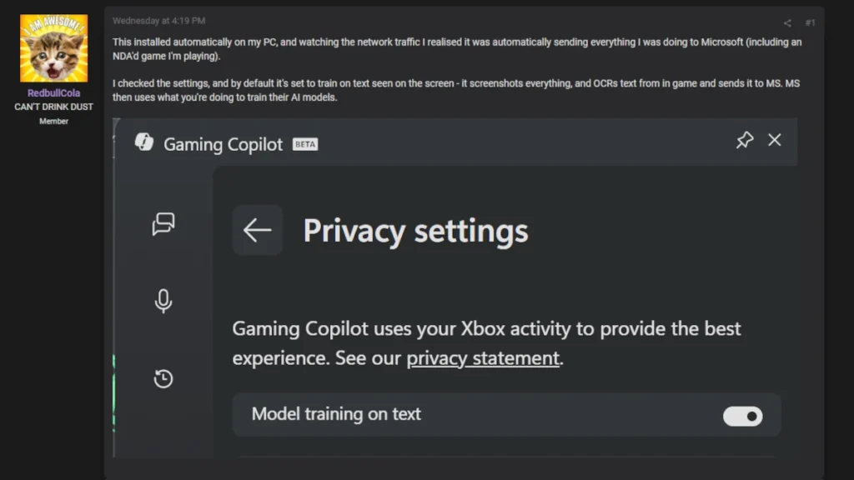Disable Model training on text toggle
This screenshot has width=854, height=480.
click(742, 416)
